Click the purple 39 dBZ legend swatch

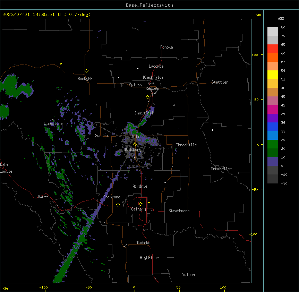(x=273, y=118)
